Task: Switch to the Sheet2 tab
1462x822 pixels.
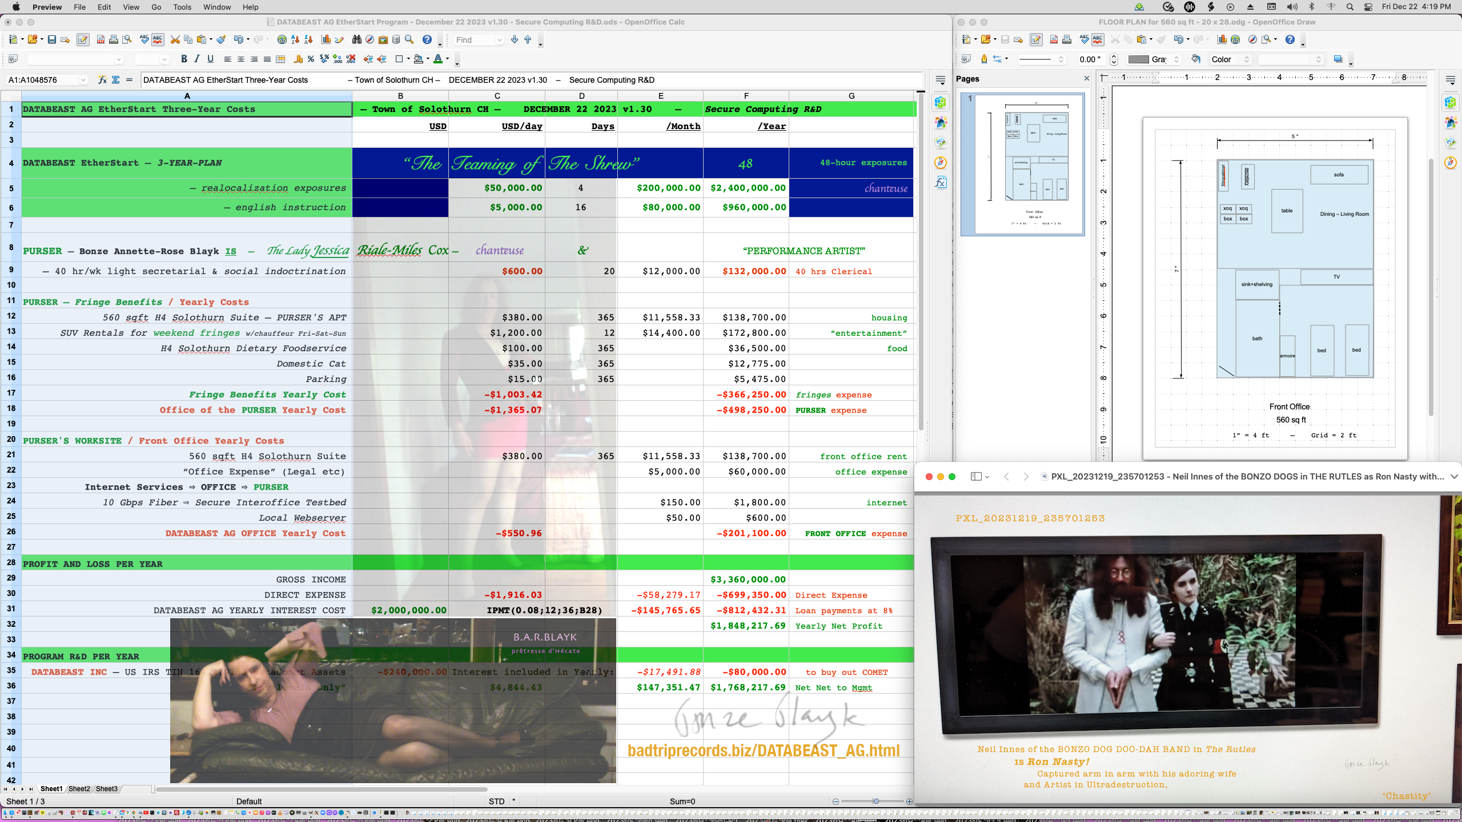Action: (x=79, y=789)
